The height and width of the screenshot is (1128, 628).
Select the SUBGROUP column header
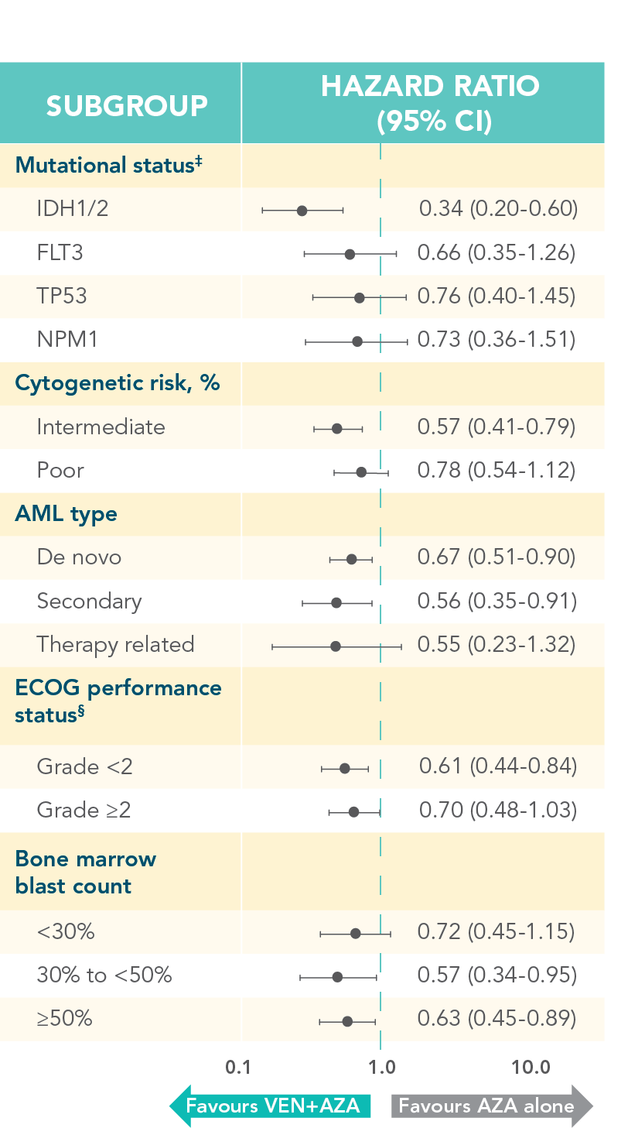[x=127, y=105]
